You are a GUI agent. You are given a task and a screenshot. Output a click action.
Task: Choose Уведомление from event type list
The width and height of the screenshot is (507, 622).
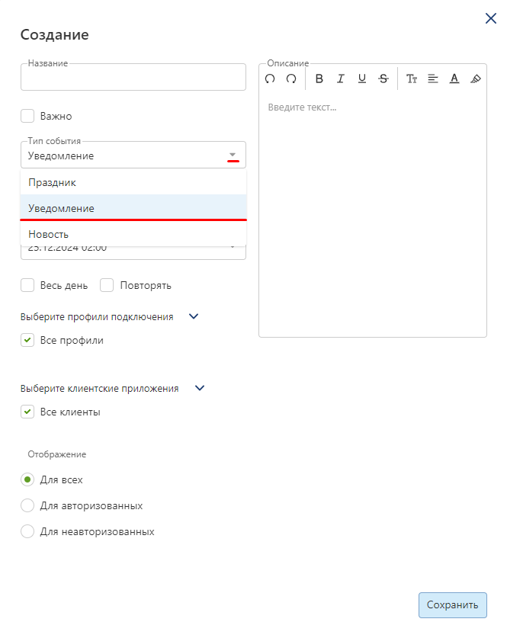pos(133,208)
